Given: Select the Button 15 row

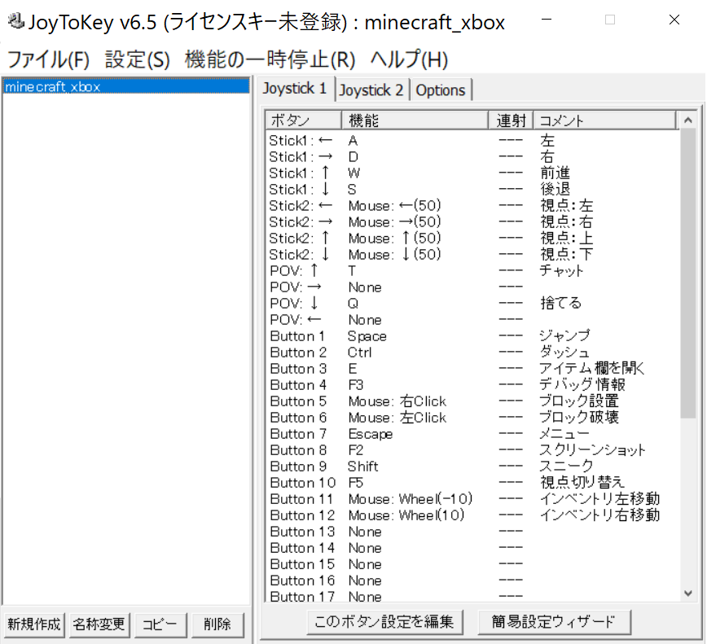Looking at the screenshot, I should click(472, 564).
